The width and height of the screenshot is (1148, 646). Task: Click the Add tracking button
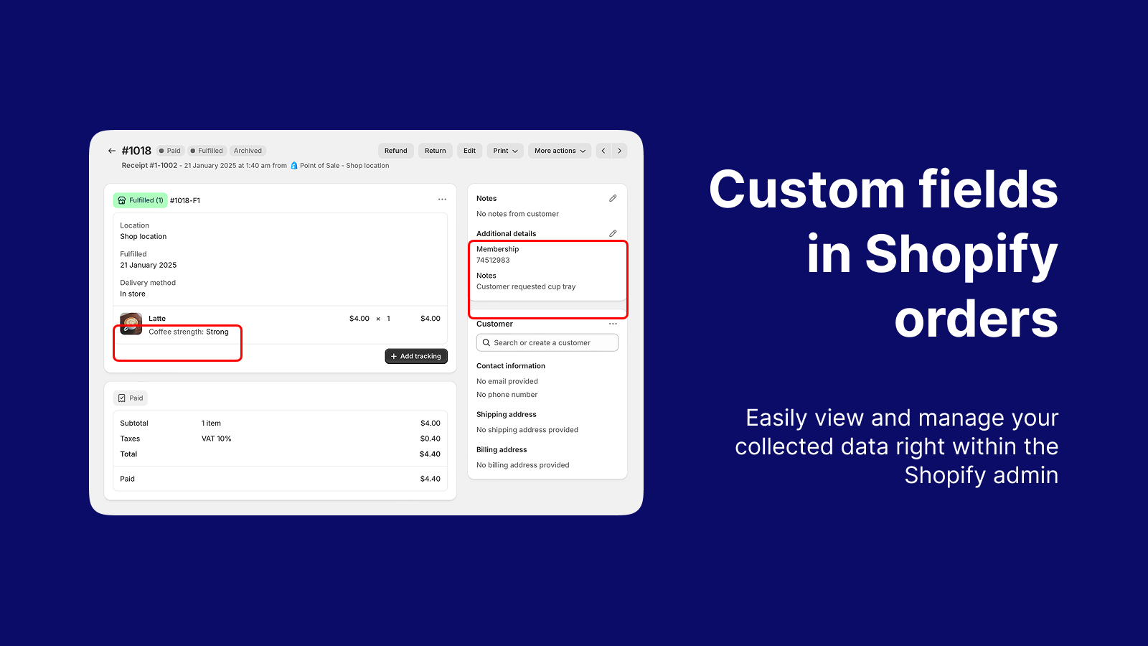[416, 356]
